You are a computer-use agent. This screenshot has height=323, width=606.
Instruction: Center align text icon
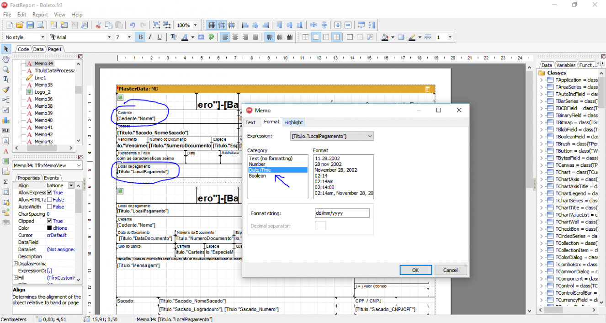click(235, 37)
